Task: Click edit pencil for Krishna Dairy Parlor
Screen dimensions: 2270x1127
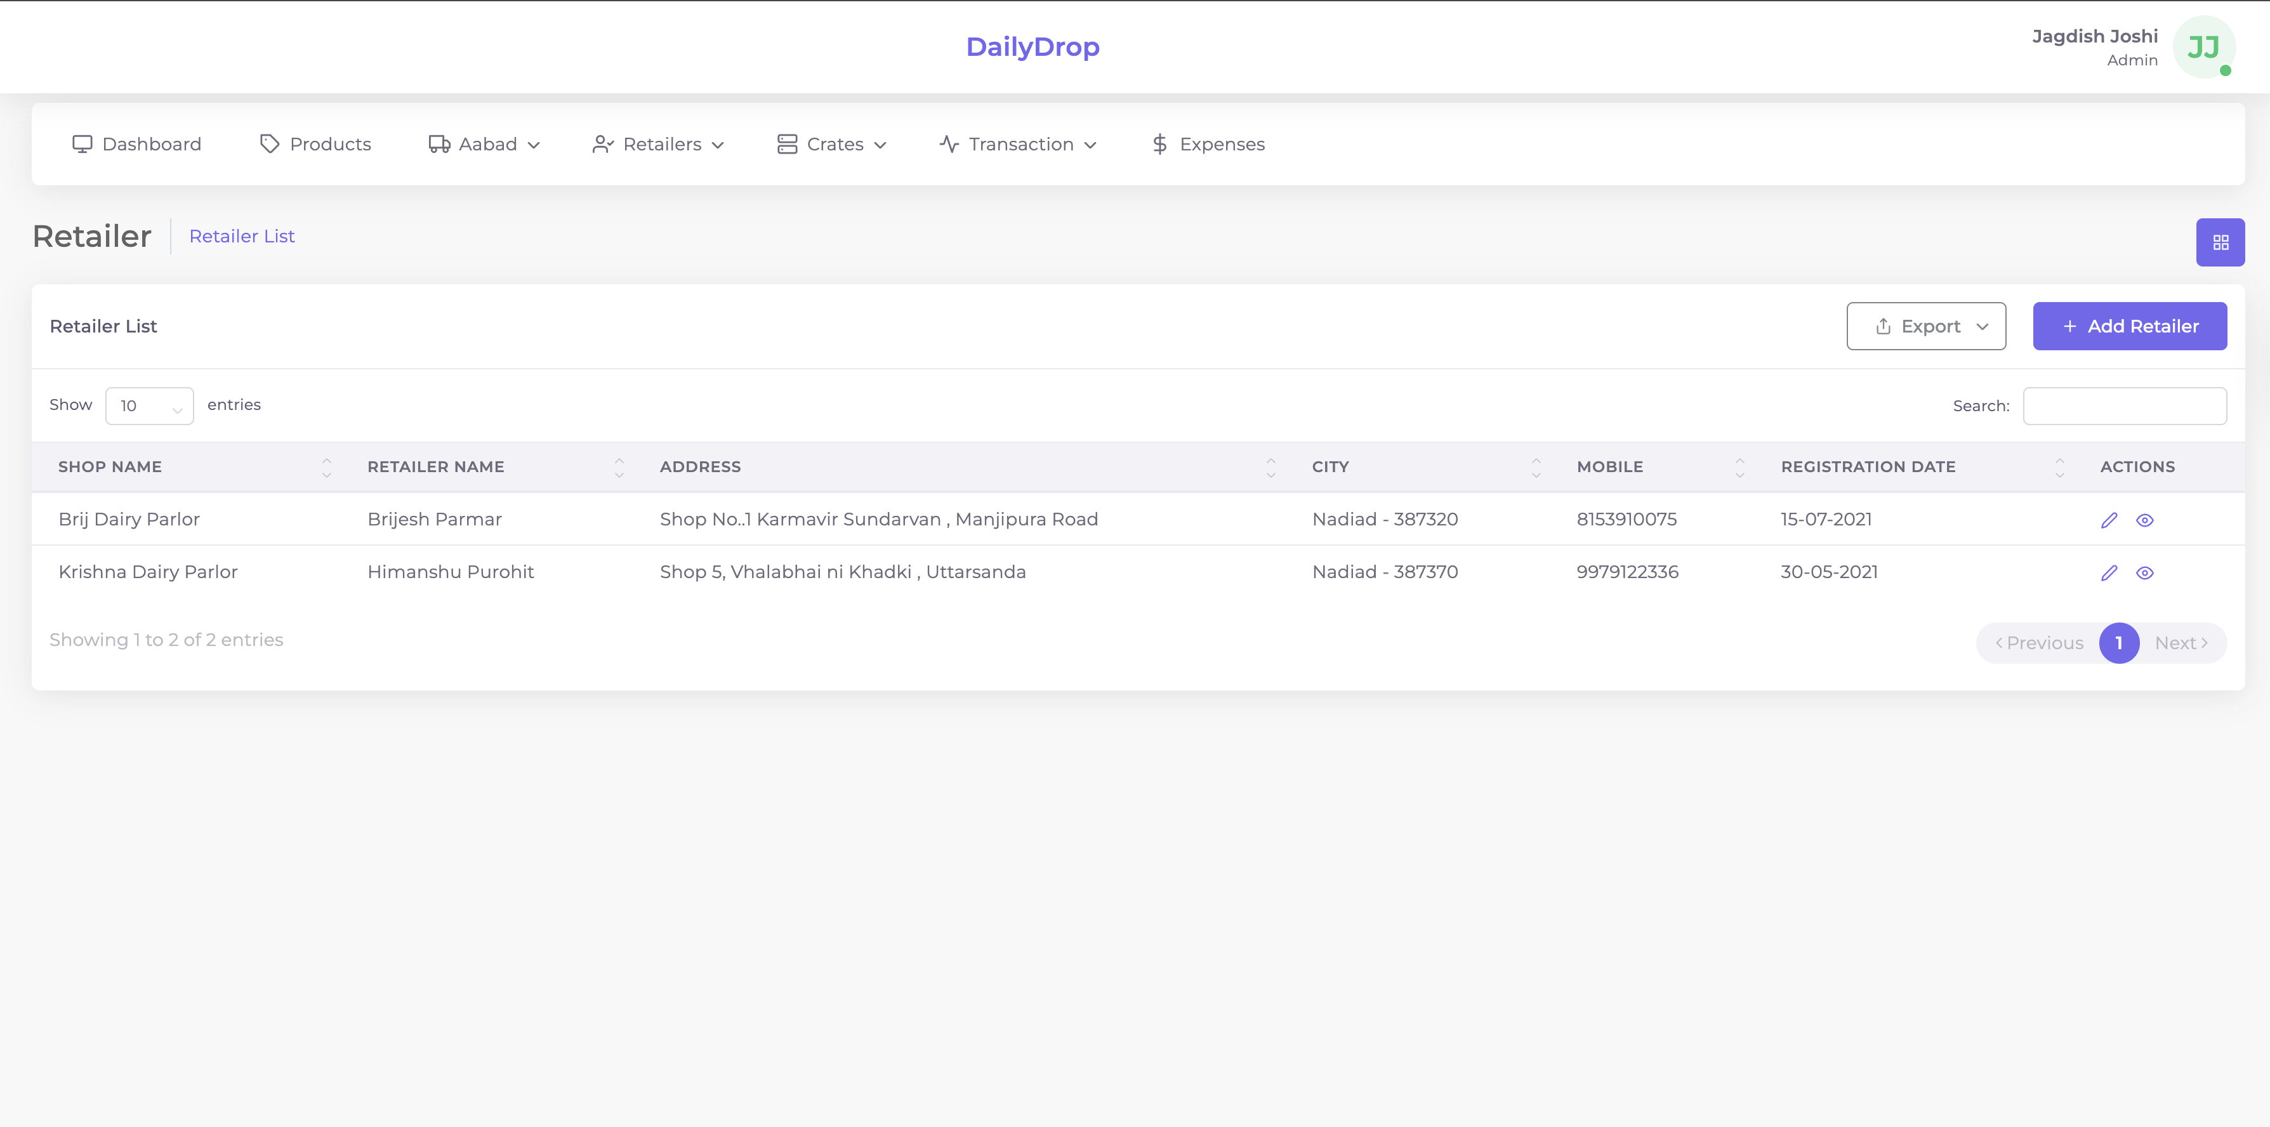Action: [x=2109, y=573]
